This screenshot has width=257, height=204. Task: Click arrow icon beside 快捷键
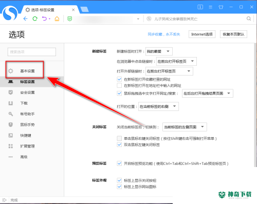11,135
